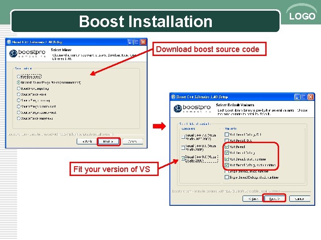Check Single thread Debug, static runtime
The height and width of the screenshot is (240, 321).
[226, 177]
